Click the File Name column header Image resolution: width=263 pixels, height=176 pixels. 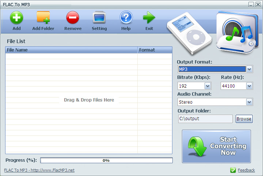(71, 50)
